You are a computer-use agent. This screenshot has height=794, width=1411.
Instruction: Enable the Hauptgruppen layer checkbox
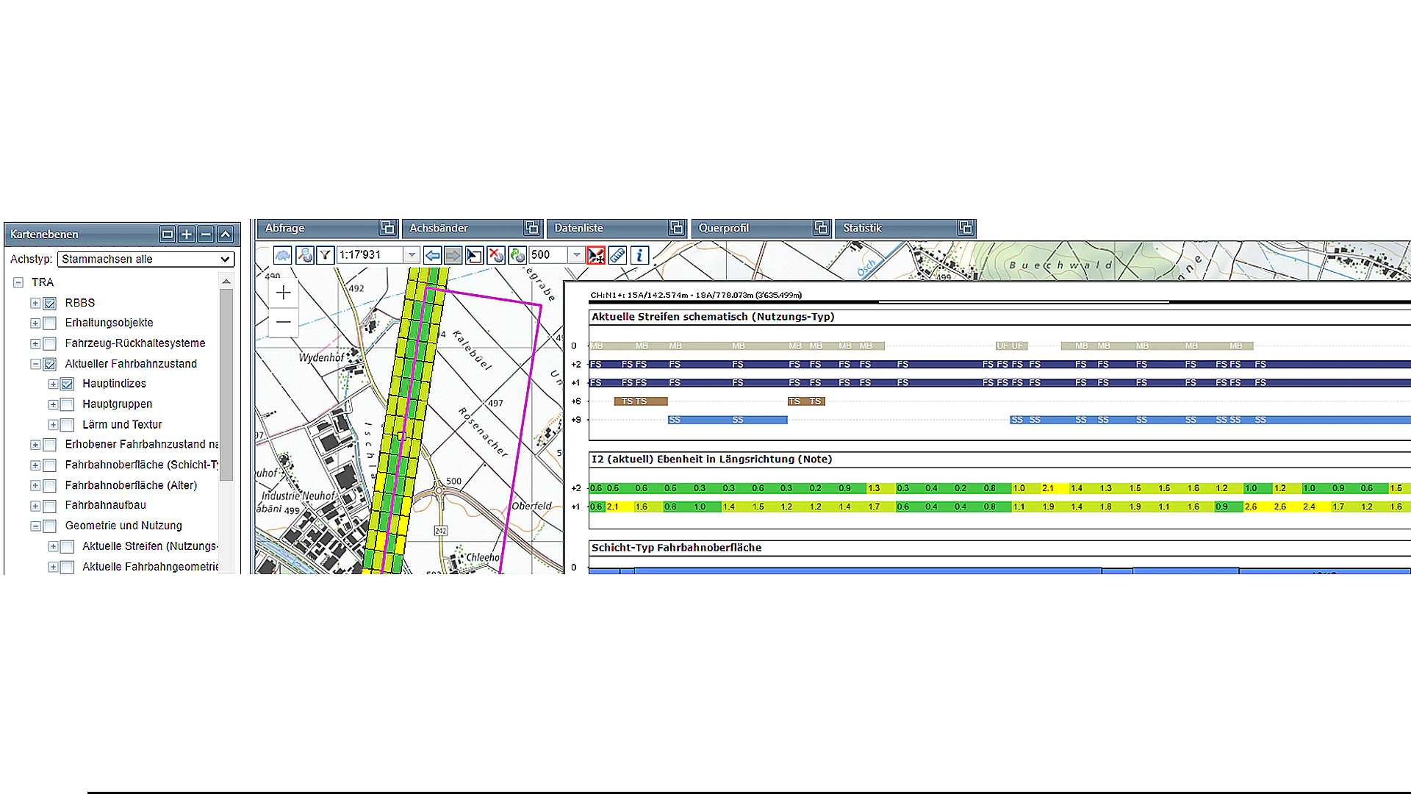tap(68, 404)
